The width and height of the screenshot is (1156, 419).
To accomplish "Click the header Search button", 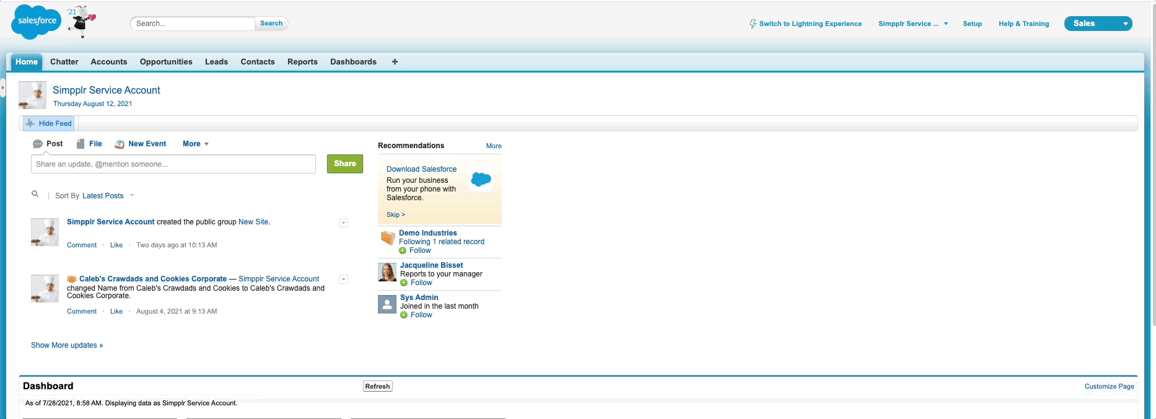I will pyautogui.click(x=271, y=24).
